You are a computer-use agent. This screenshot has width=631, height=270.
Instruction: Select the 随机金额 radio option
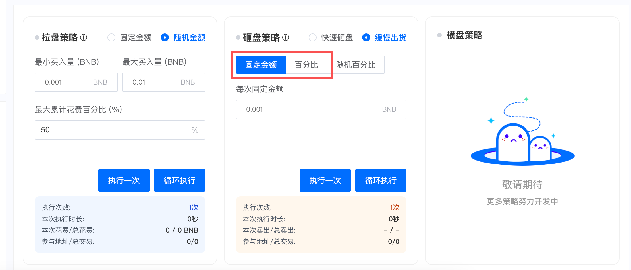(165, 37)
